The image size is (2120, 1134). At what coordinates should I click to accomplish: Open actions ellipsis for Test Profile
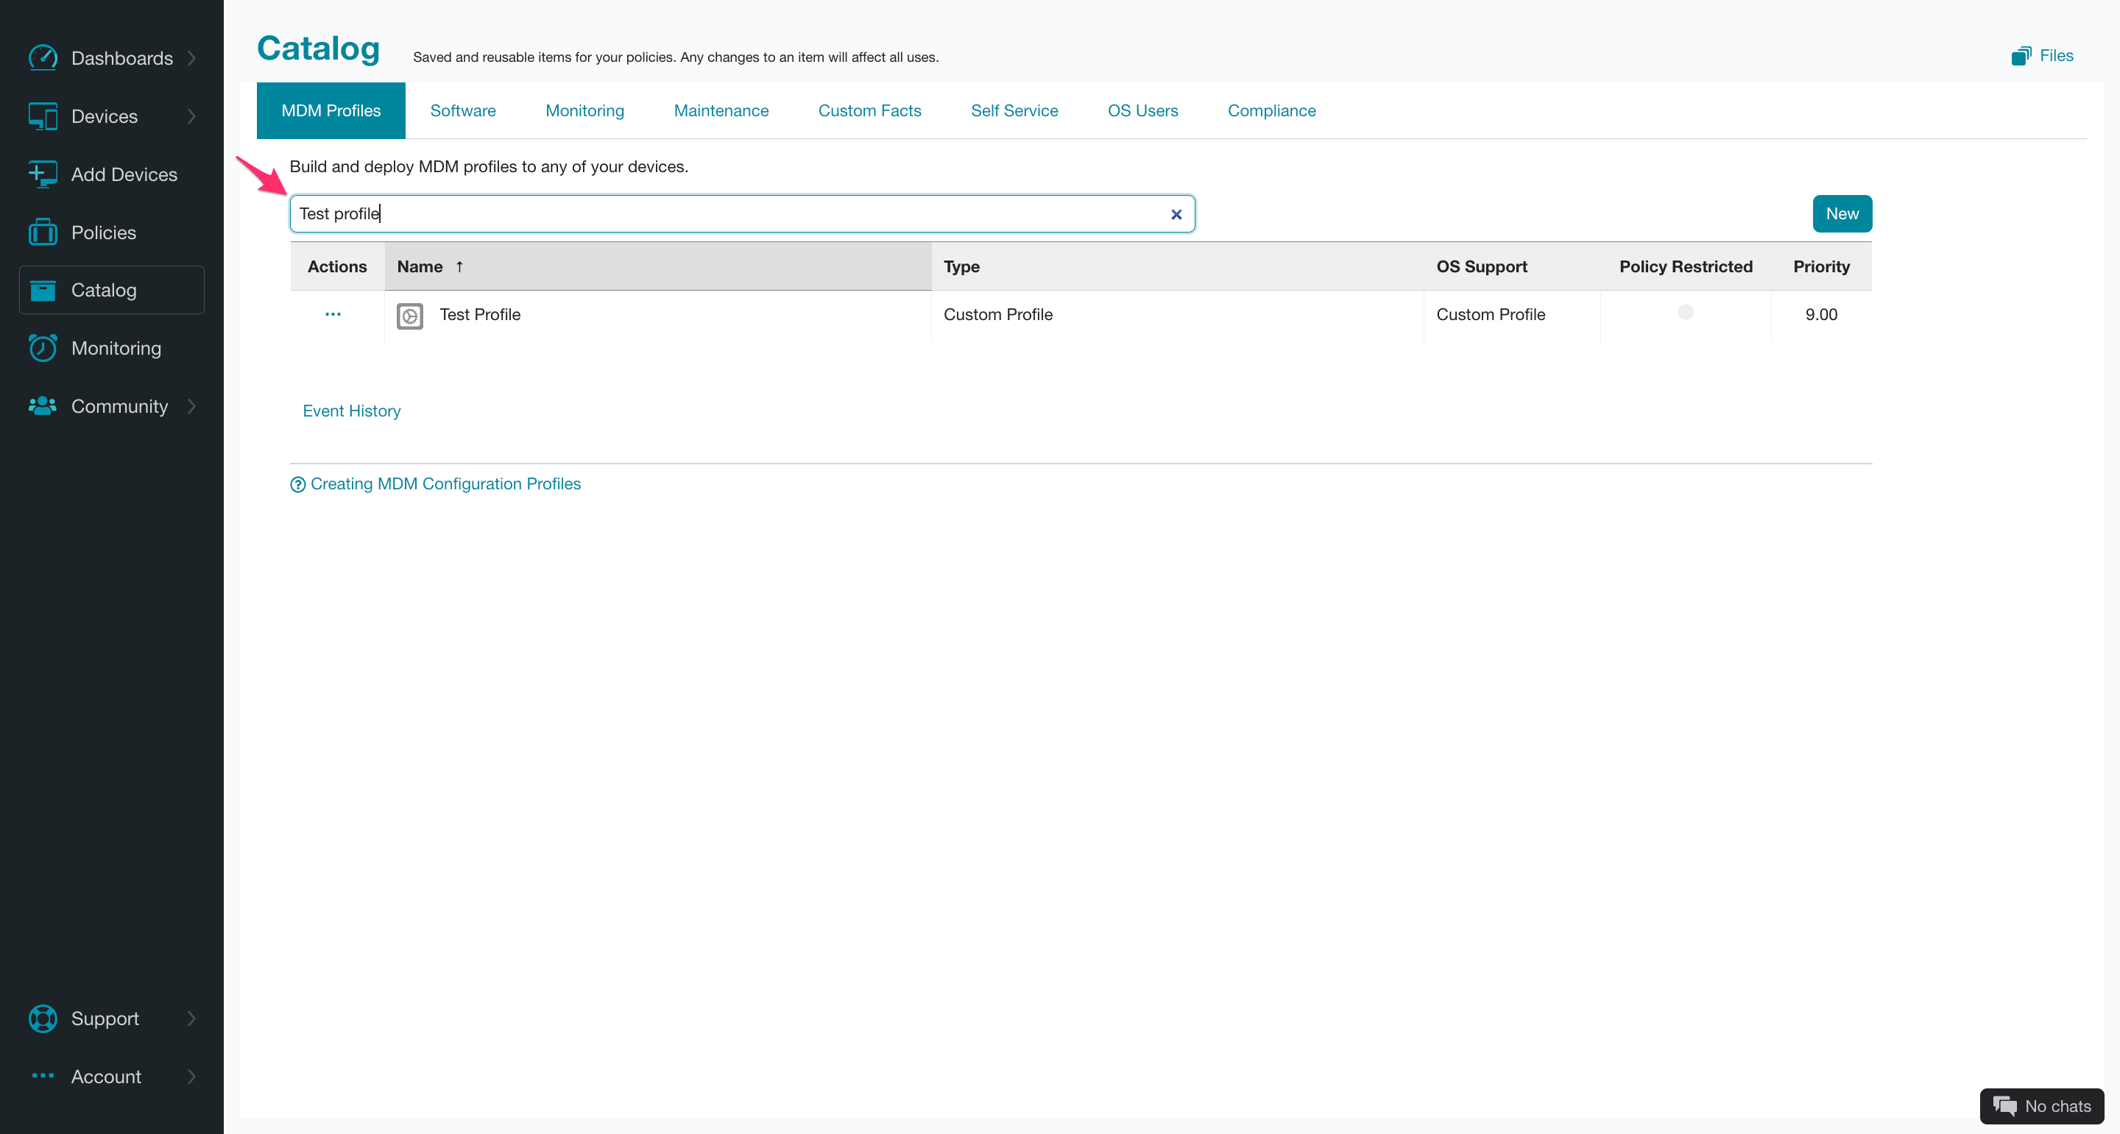coord(333,314)
